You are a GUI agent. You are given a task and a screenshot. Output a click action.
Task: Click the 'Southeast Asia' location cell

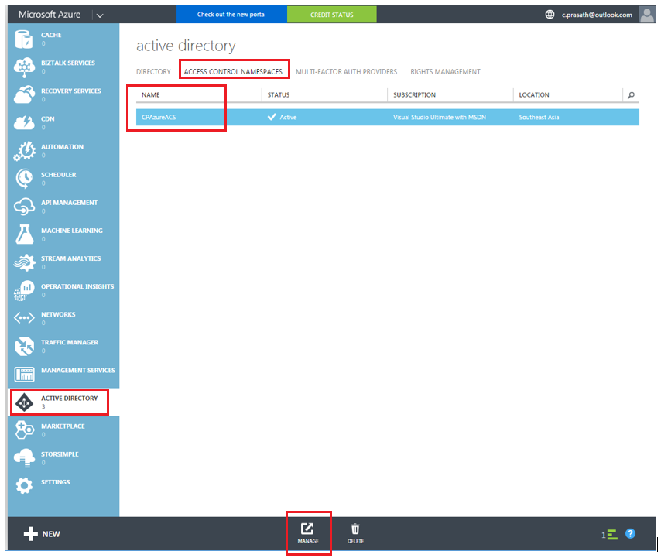pyautogui.click(x=539, y=117)
